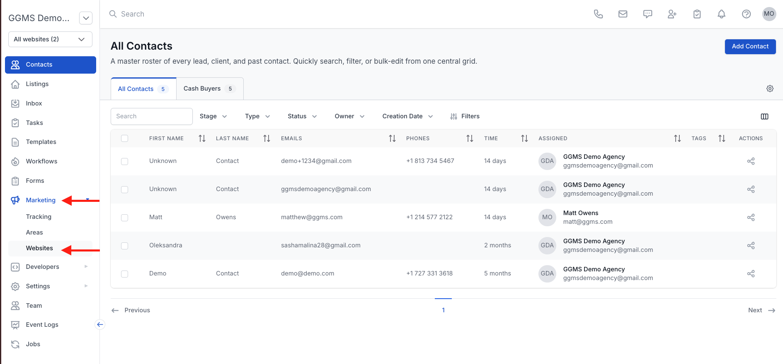The width and height of the screenshot is (783, 364).
Task: Open the chat message icon in header
Action: click(647, 14)
